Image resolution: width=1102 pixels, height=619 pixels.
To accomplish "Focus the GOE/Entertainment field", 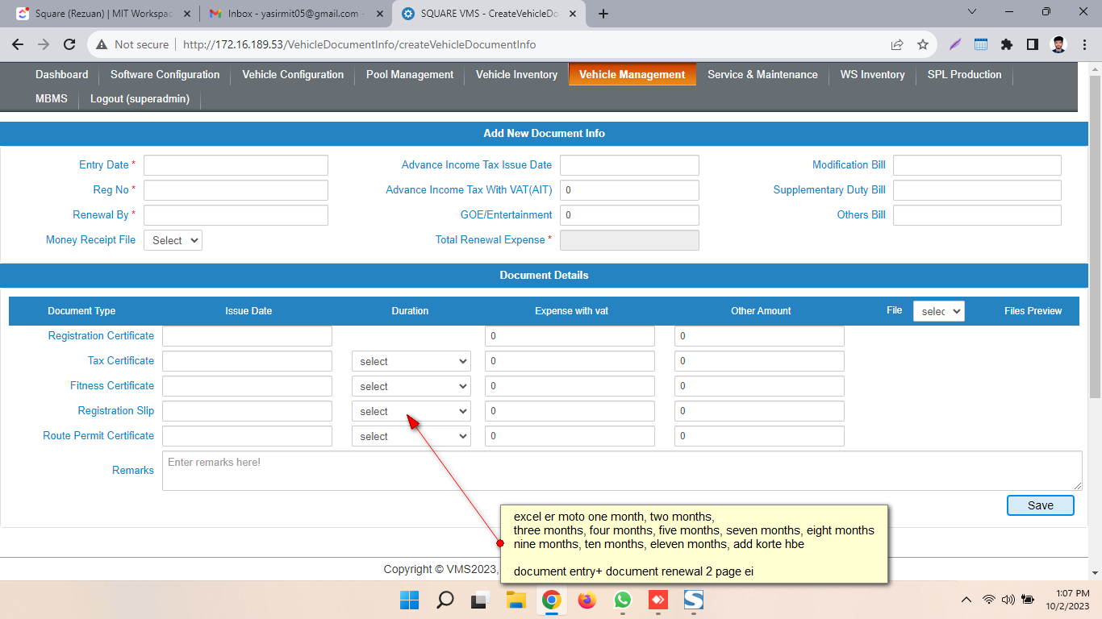I will [629, 215].
